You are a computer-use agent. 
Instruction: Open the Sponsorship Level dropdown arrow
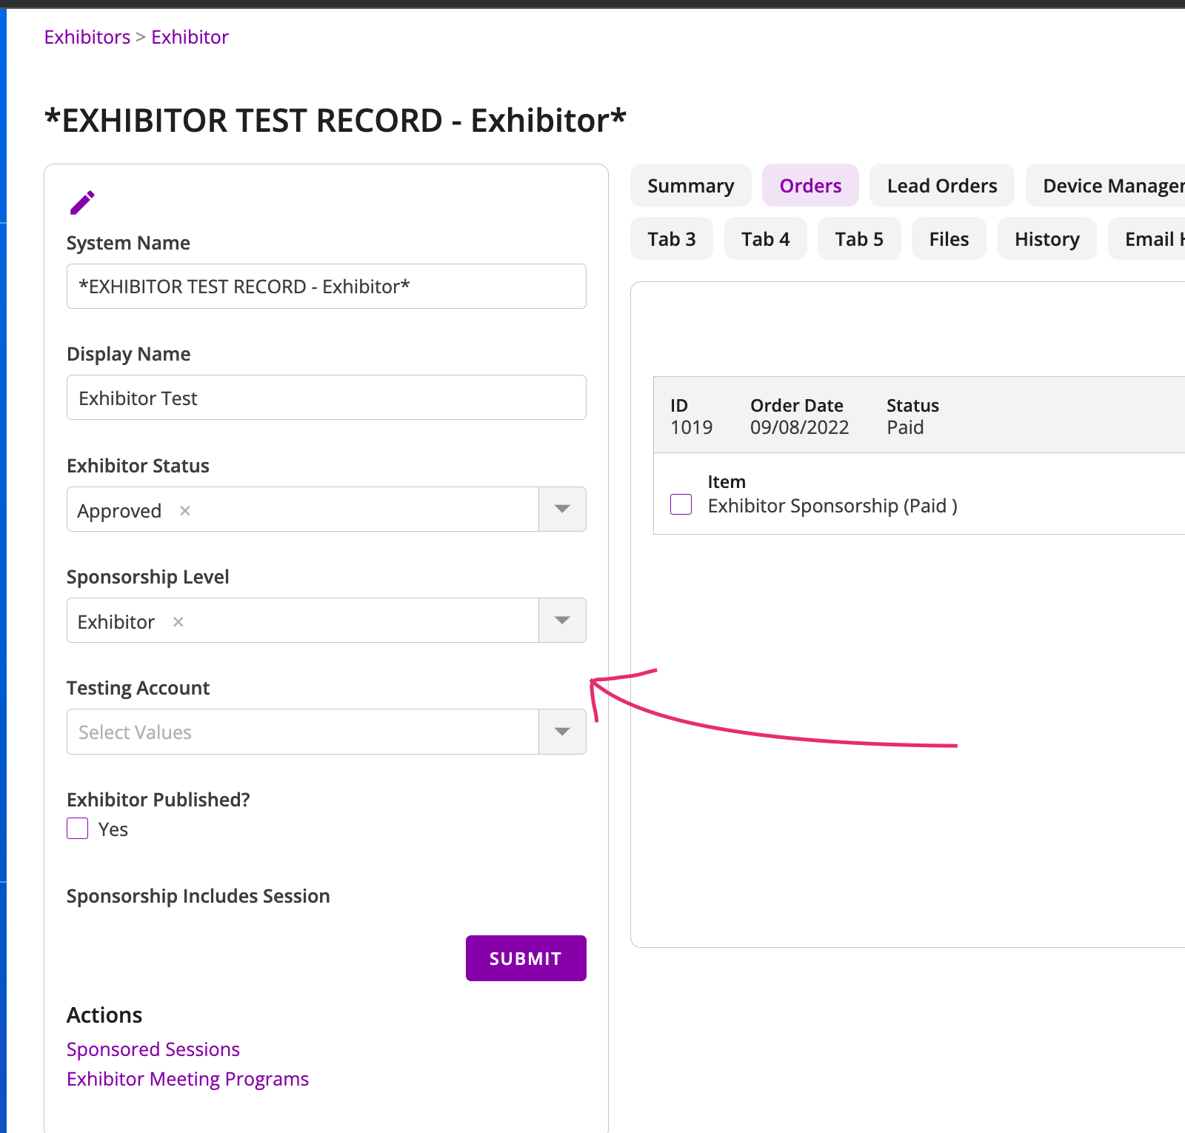coord(562,621)
